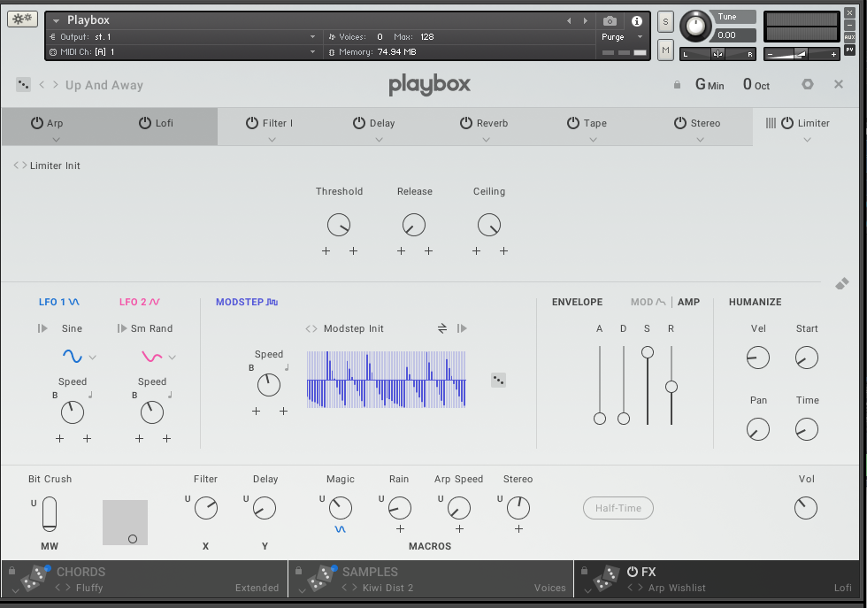
Task: Randomize the Modstep pattern with the dice icon
Action: (498, 380)
